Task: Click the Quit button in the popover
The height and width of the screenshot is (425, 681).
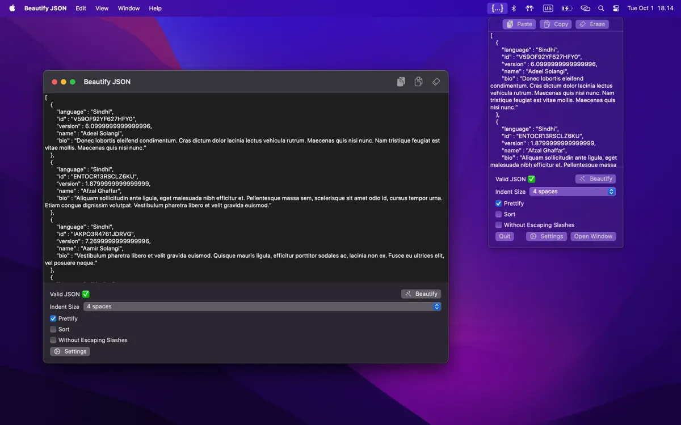Action: point(505,236)
